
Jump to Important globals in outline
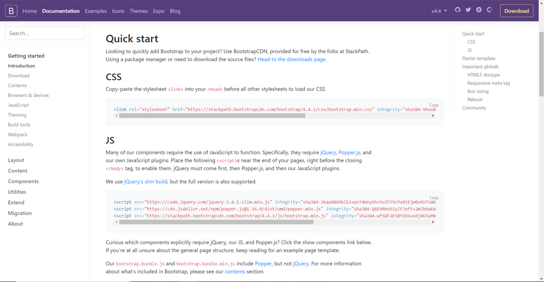click(x=481, y=67)
